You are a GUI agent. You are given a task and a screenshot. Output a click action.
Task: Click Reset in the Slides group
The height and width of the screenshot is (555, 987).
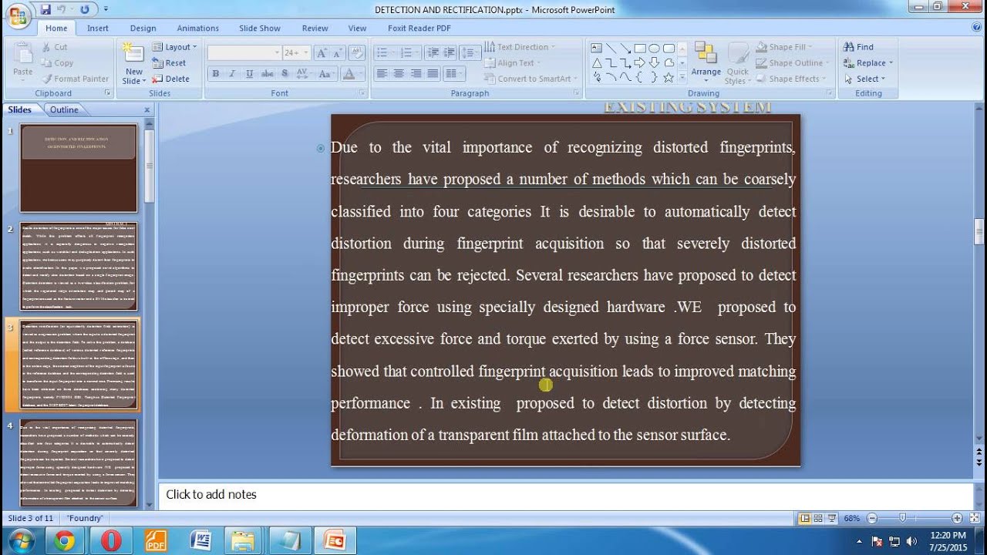(170, 63)
